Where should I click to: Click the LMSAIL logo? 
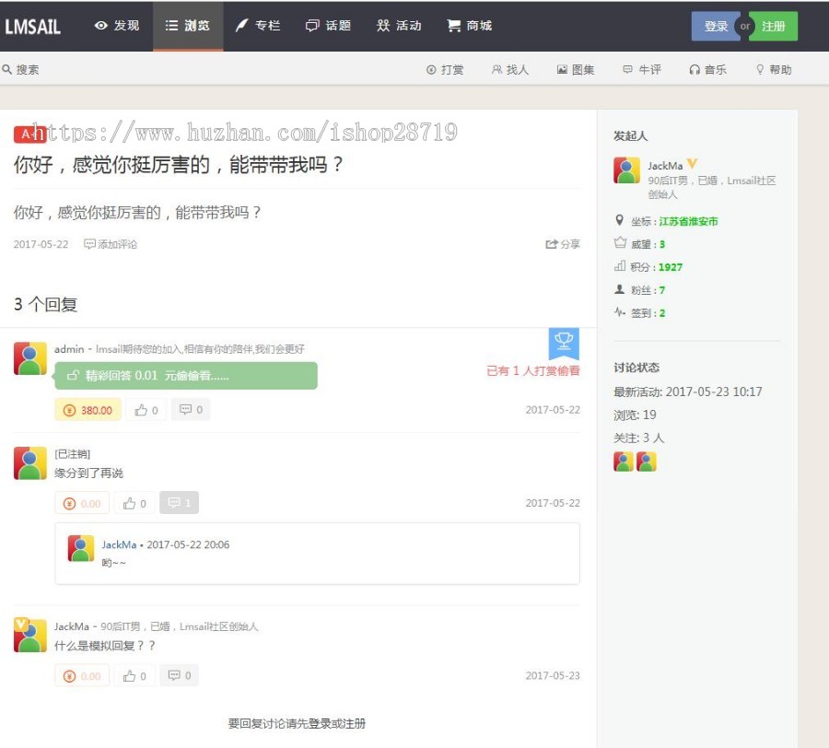33,27
